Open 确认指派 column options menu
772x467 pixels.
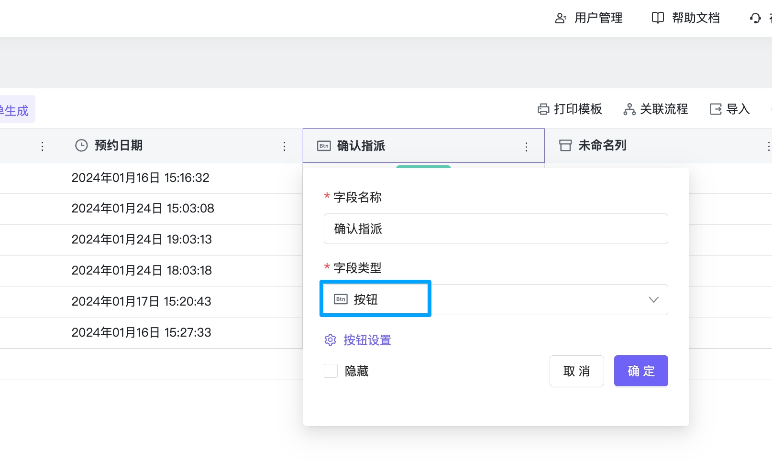pos(527,147)
